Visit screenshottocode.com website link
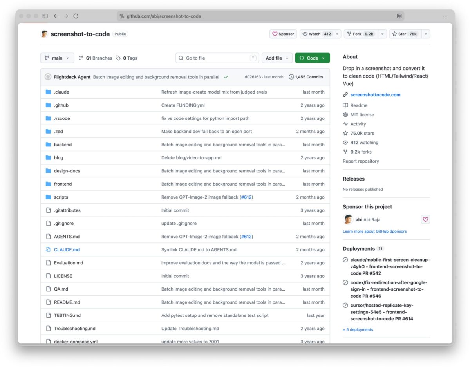470x367 pixels. click(x=375, y=95)
